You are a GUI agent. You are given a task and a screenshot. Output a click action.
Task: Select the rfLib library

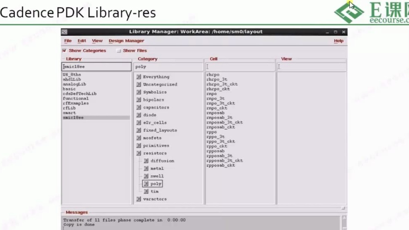pos(69,108)
